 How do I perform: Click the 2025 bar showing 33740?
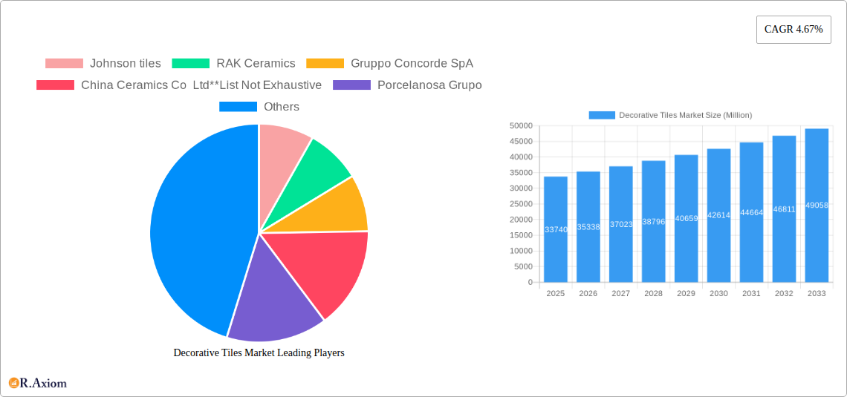[556, 229]
